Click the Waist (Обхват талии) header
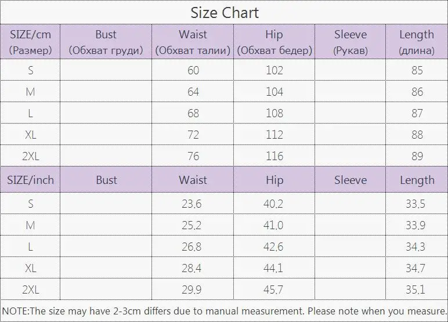Screen dimensions: 448x322 (193, 42)
